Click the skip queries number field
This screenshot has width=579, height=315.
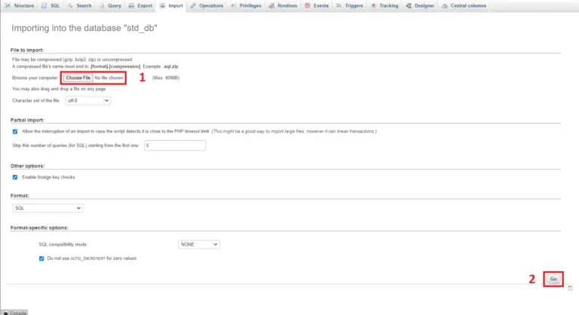tap(174, 145)
